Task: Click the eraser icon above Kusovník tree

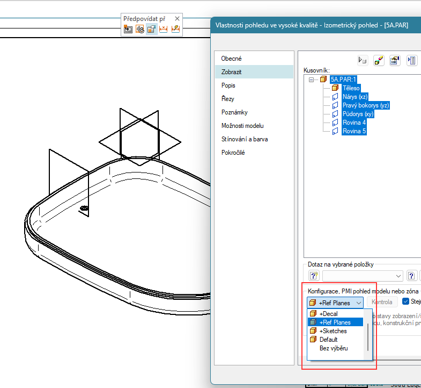Action: tap(379, 60)
